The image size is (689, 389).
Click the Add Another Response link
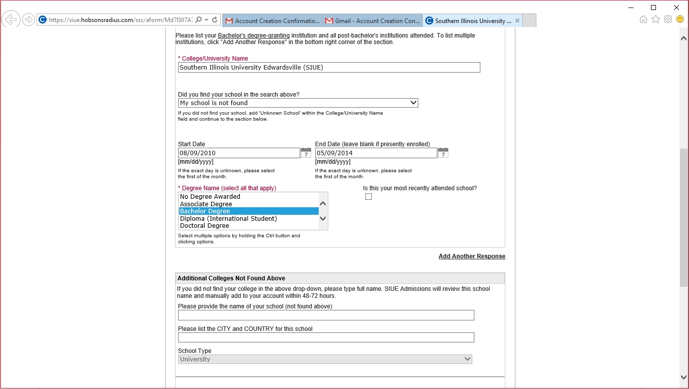coord(471,256)
